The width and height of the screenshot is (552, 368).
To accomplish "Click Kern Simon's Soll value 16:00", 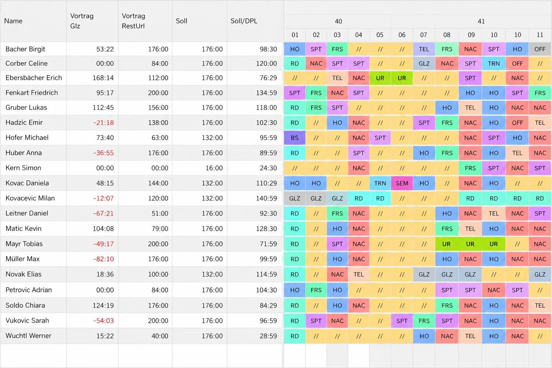I will click(x=214, y=168).
